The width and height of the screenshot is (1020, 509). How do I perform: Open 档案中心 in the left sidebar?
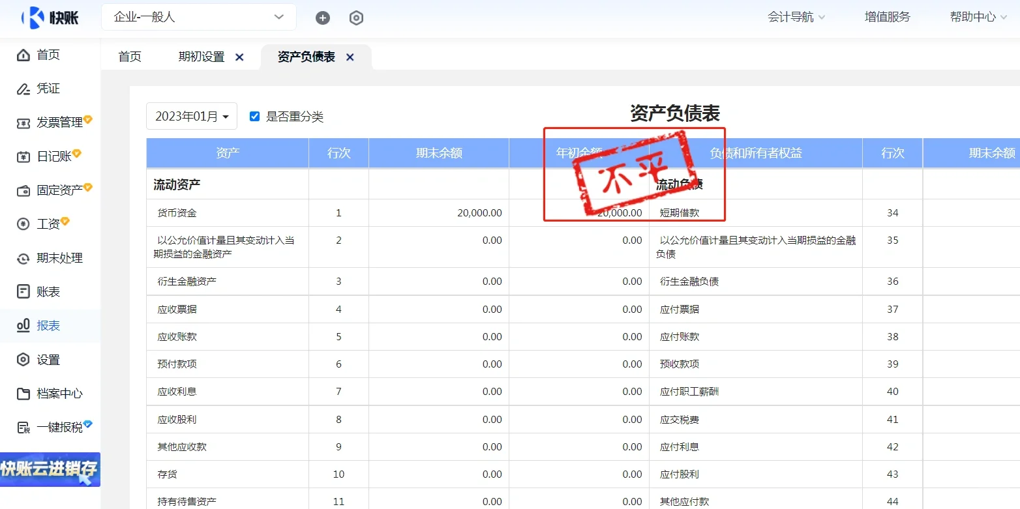point(59,394)
